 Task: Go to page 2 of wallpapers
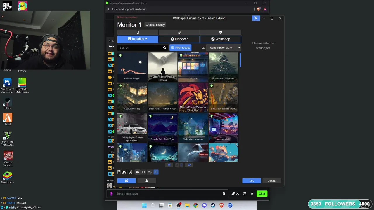pyautogui.click(x=181, y=165)
